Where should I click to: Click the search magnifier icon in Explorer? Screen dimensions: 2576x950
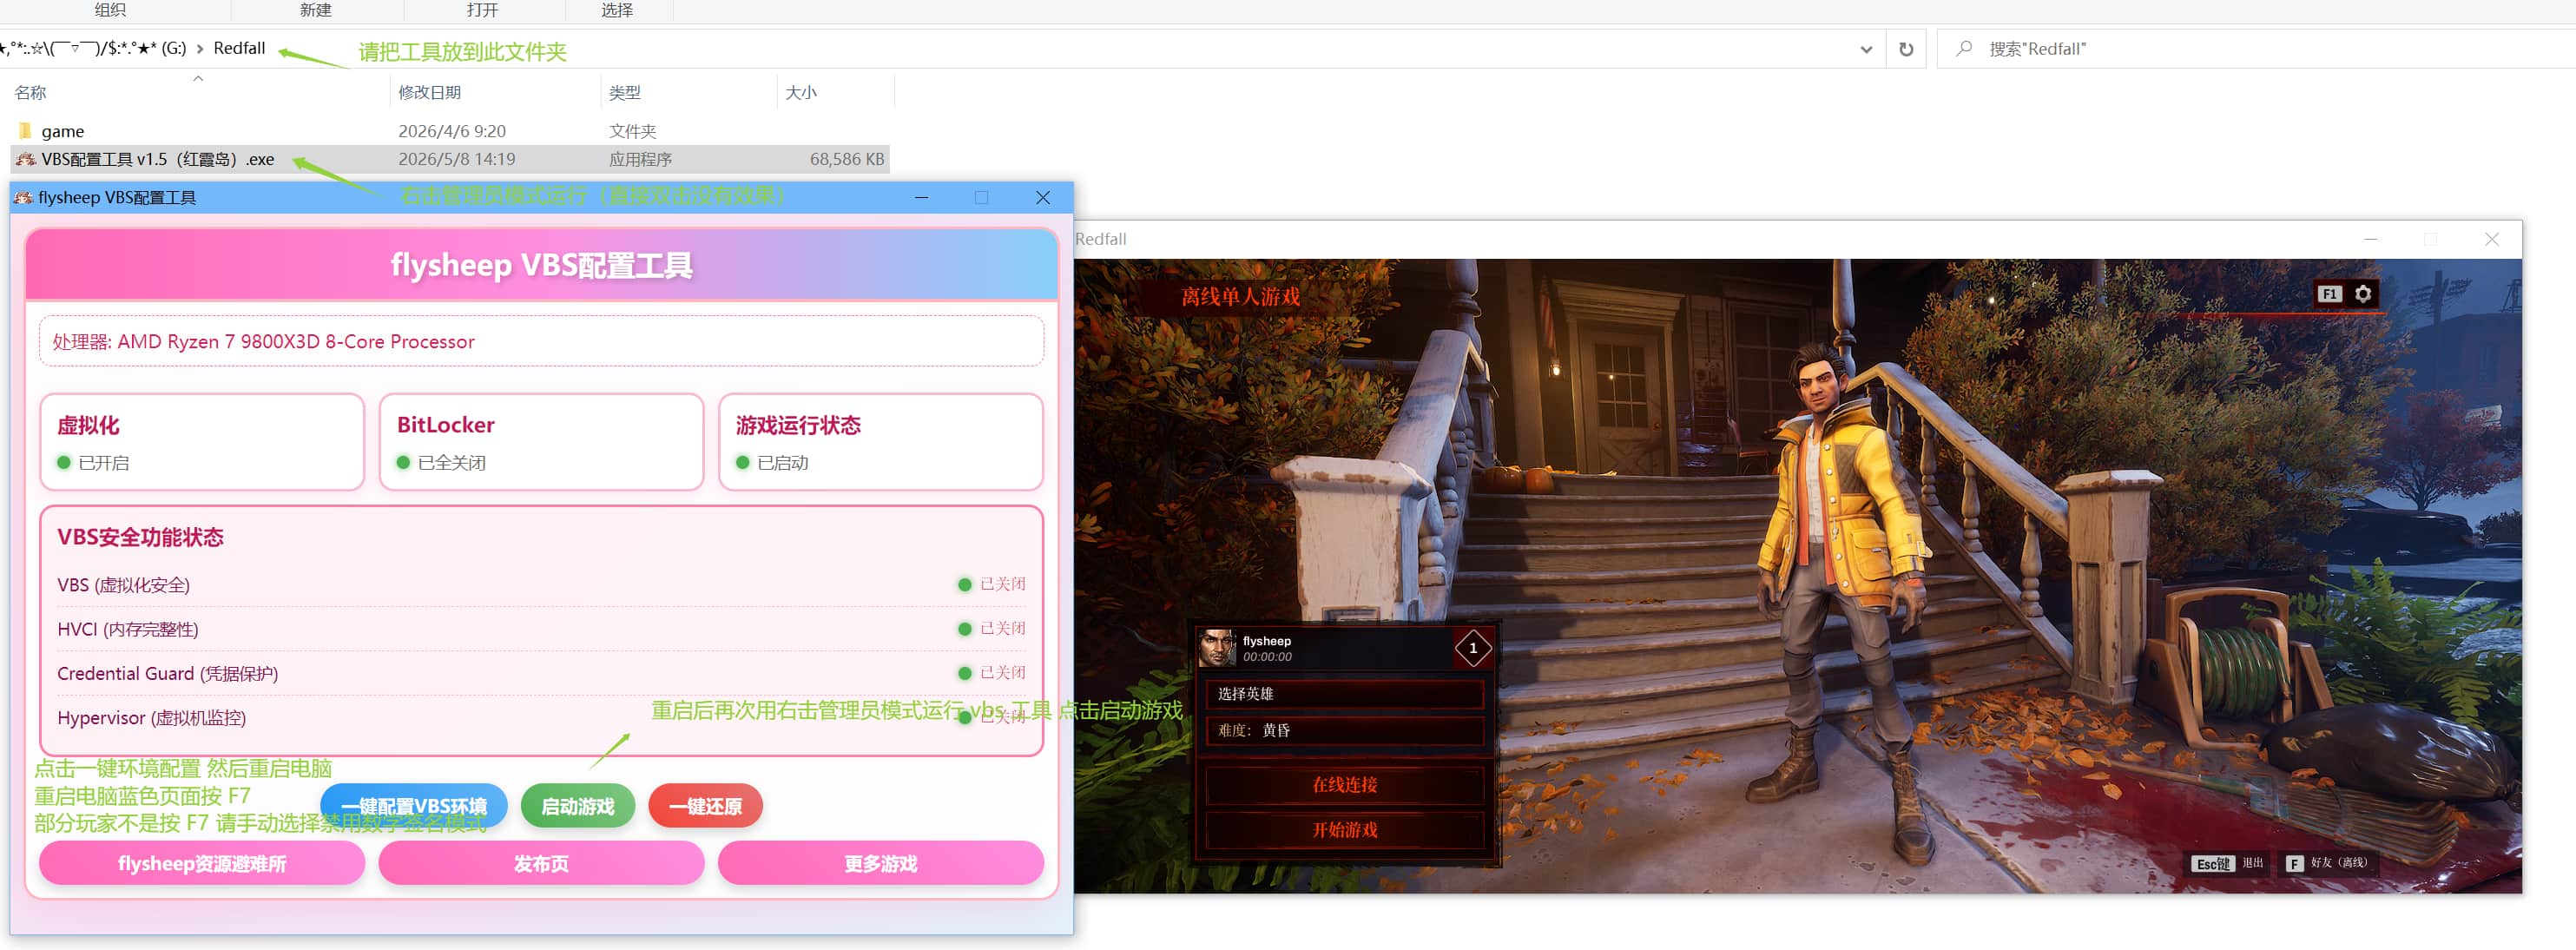point(1964,48)
